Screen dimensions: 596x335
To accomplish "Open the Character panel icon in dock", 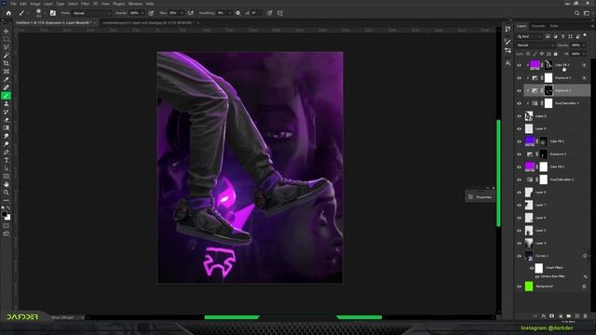I will (x=508, y=63).
